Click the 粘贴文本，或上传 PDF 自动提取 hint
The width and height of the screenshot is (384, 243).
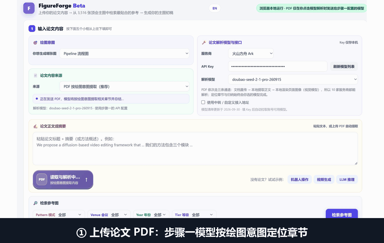(336, 126)
